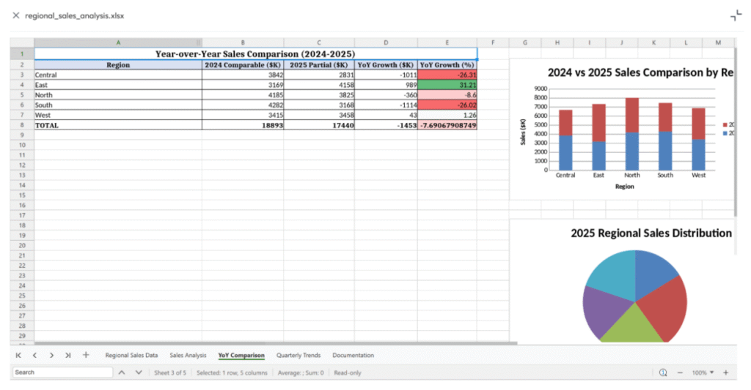Select the Documentation sheet tab

(x=353, y=355)
